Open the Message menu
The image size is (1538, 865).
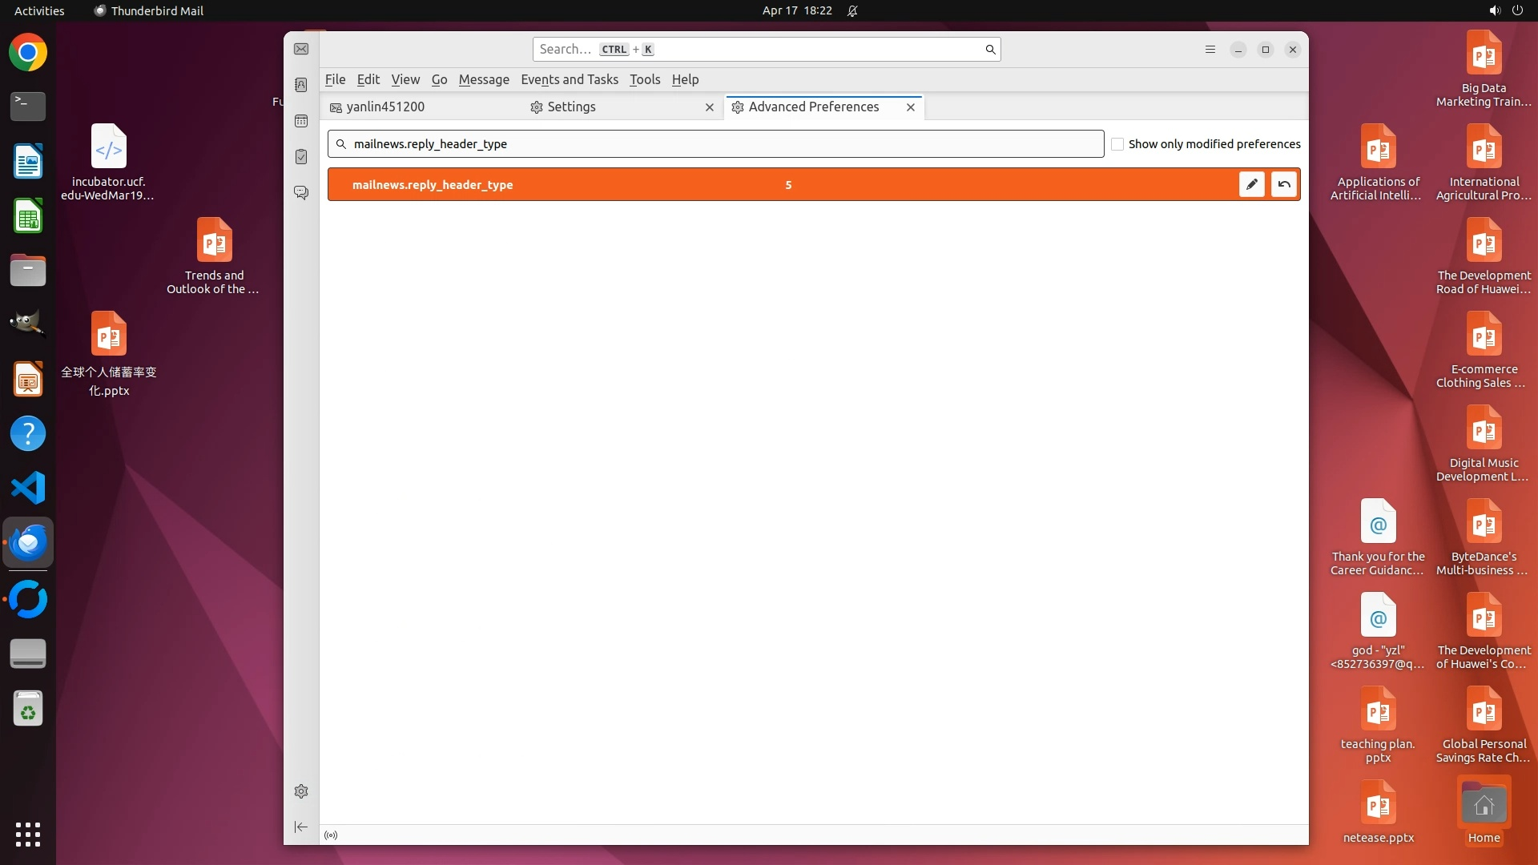coord(484,79)
